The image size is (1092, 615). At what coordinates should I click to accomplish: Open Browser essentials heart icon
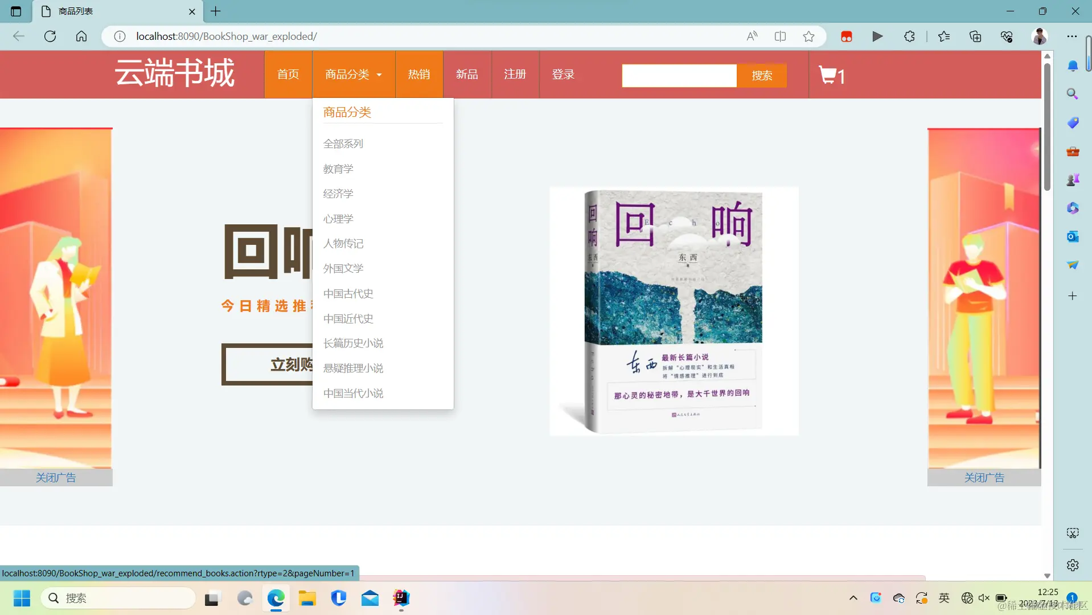[x=1007, y=36]
